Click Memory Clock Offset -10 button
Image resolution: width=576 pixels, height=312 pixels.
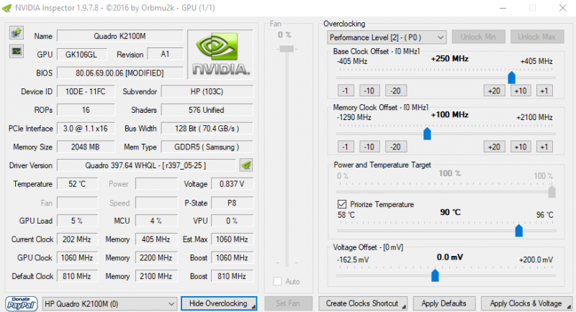[369, 147]
